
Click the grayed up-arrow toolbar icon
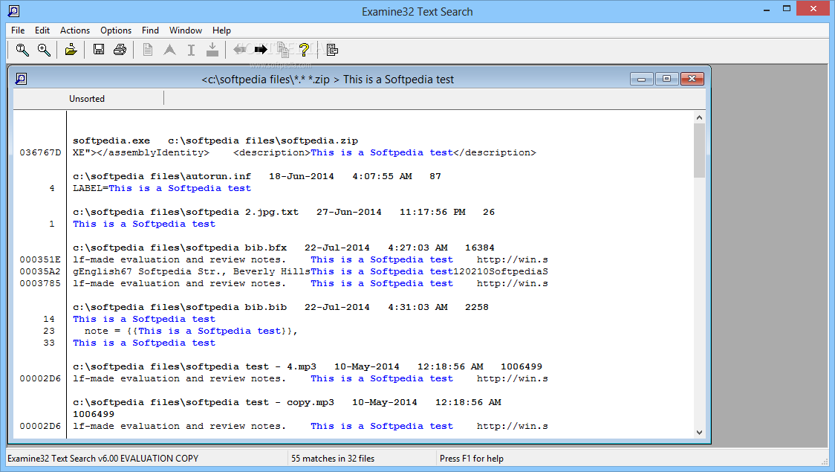click(169, 50)
